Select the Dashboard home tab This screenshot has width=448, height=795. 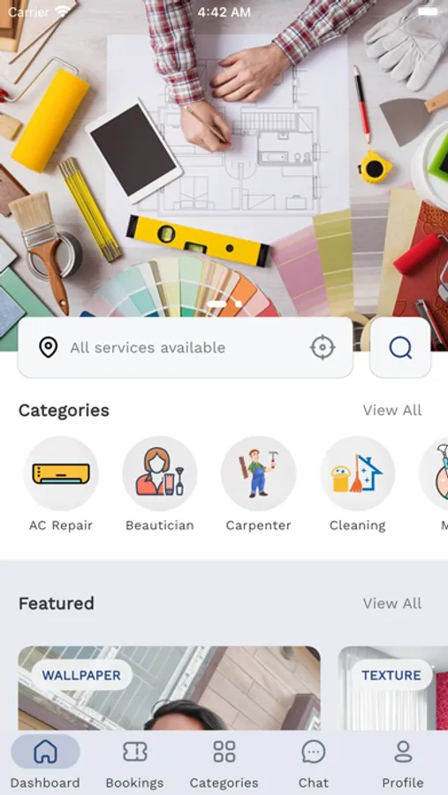point(45,763)
